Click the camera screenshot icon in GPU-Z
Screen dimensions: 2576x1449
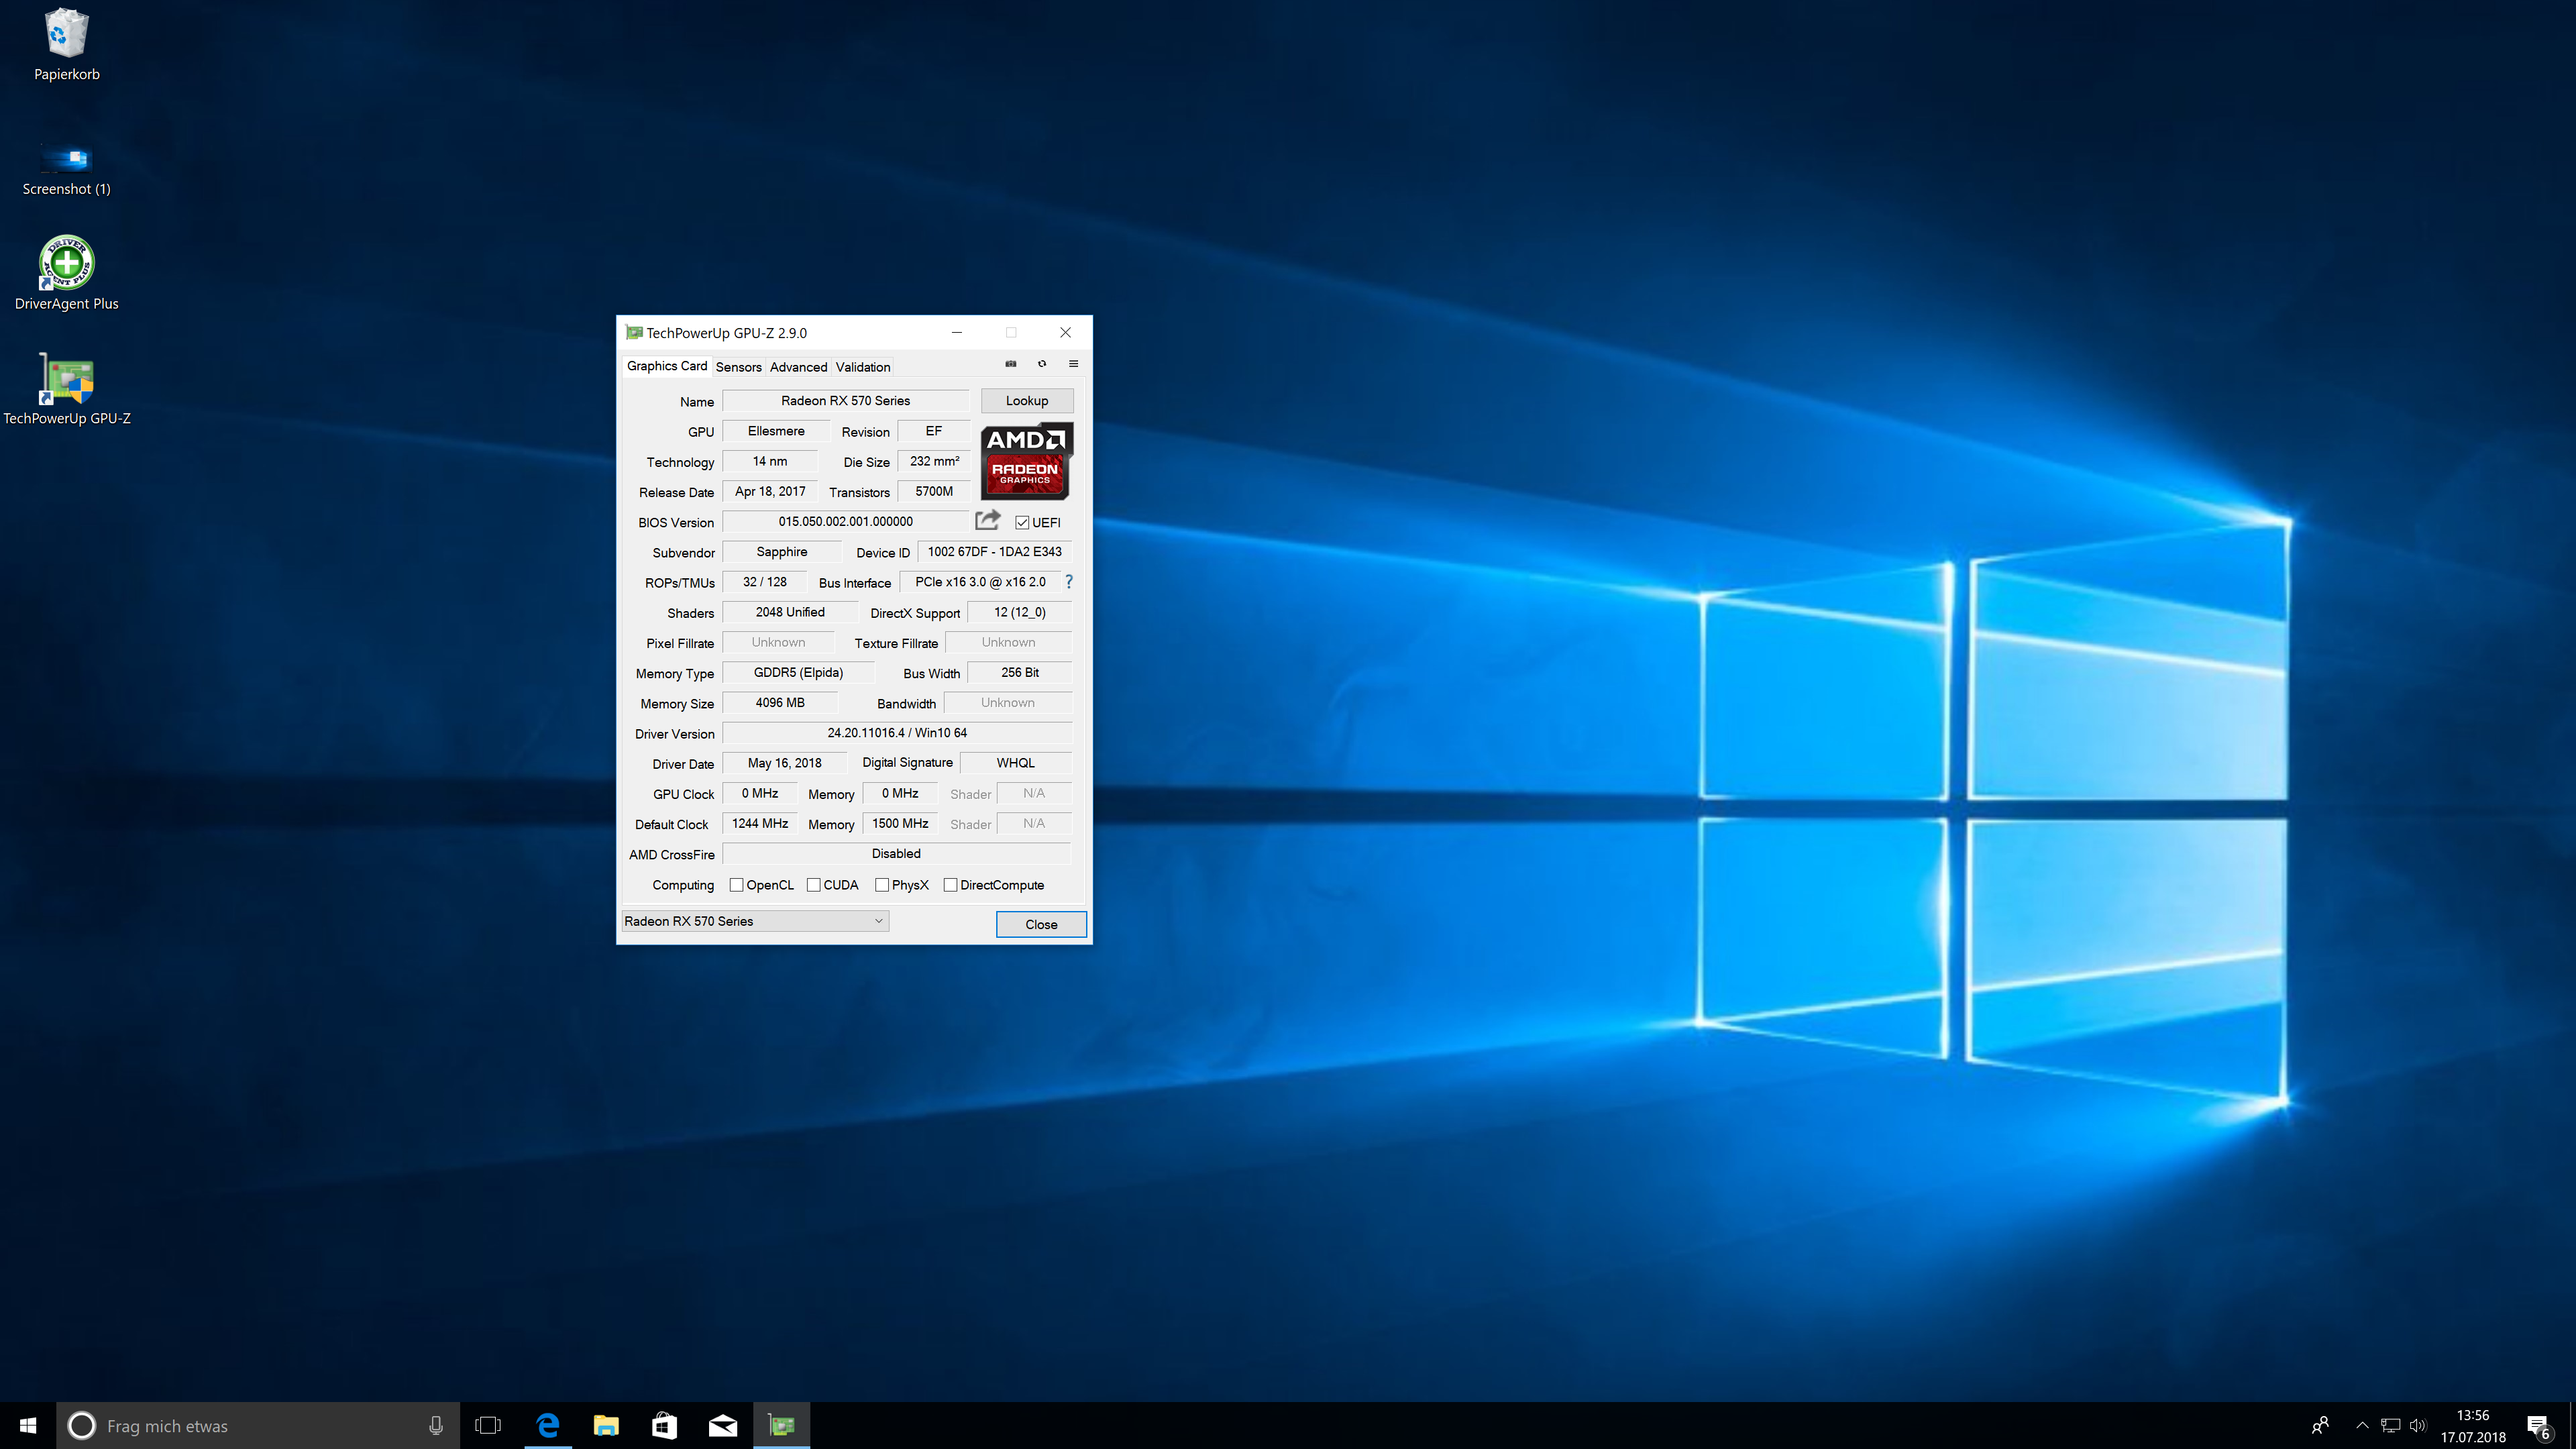(1011, 364)
